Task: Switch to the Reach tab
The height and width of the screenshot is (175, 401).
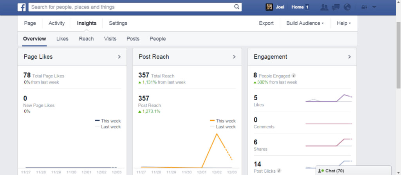Action: pyautogui.click(x=86, y=39)
